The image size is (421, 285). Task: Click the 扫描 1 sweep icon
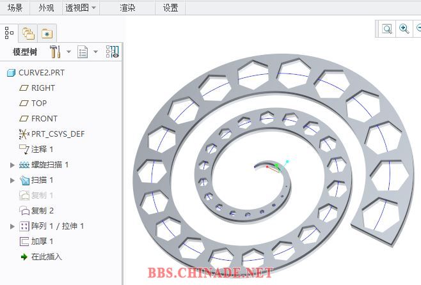click(x=24, y=180)
